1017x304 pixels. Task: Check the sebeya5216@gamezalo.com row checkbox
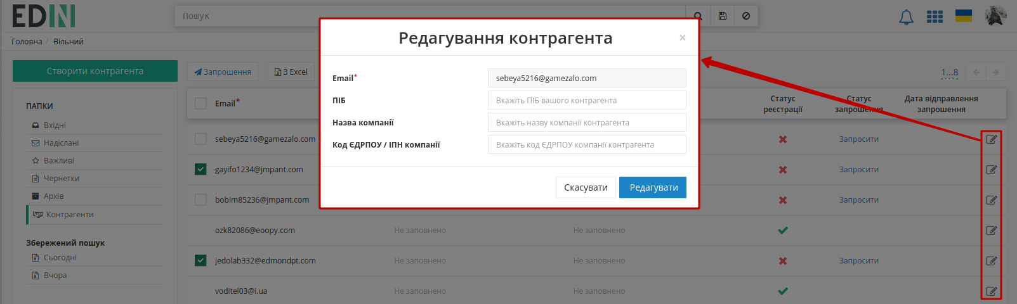[x=200, y=139]
